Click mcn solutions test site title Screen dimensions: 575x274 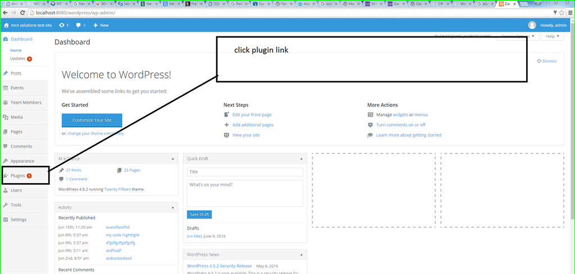[x=31, y=25]
